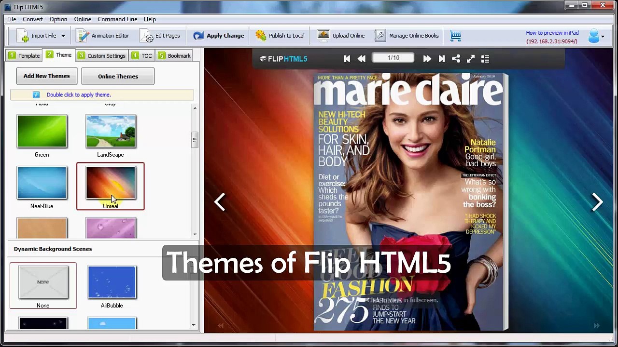Toggle fullscreen in the viewer toolbar
This screenshot has width=618, height=347.
(471, 59)
